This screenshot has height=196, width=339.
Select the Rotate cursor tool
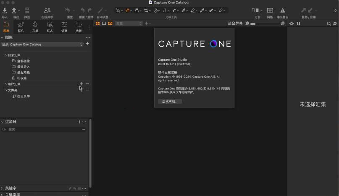(x=155, y=10)
